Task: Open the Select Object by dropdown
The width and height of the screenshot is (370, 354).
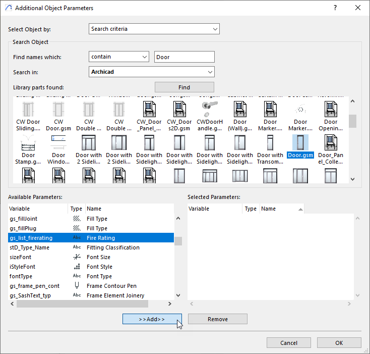Action: tap(154, 29)
